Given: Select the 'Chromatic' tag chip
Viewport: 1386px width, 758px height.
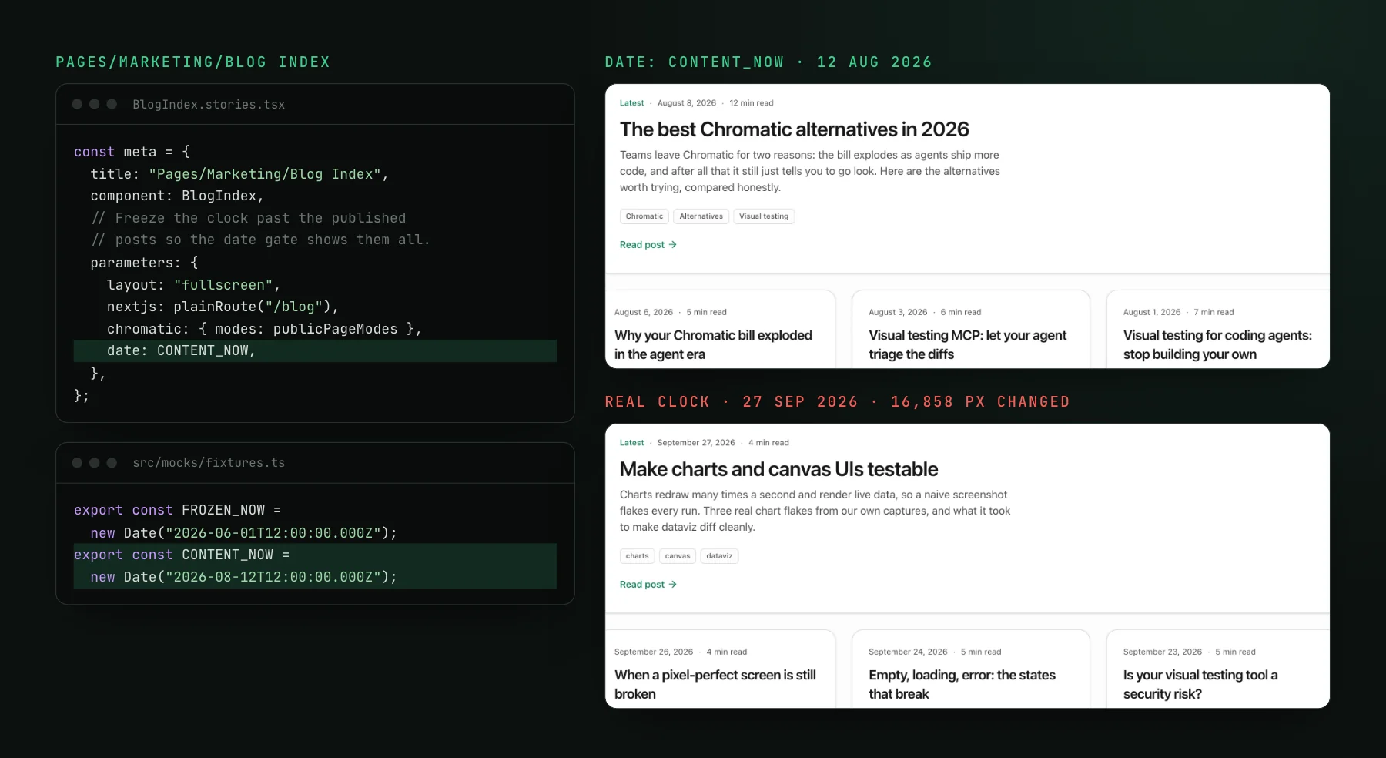Looking at the screenshot, I should (x=644, y=216).
